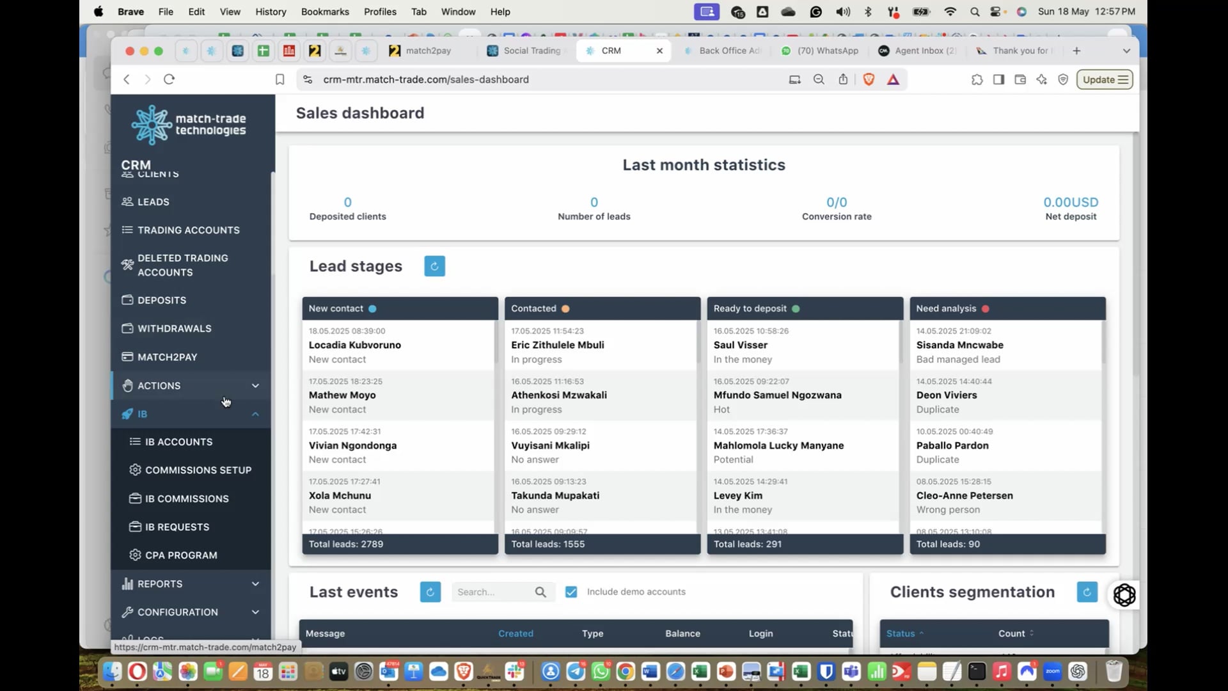
Task: Refresh the Lead stages panel
Action: pyautogui.click(x=434, y=266)
